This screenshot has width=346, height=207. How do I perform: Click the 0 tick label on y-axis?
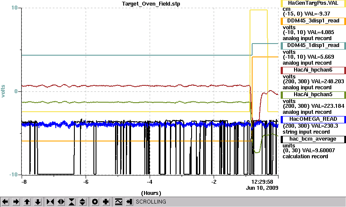point(16,91)
